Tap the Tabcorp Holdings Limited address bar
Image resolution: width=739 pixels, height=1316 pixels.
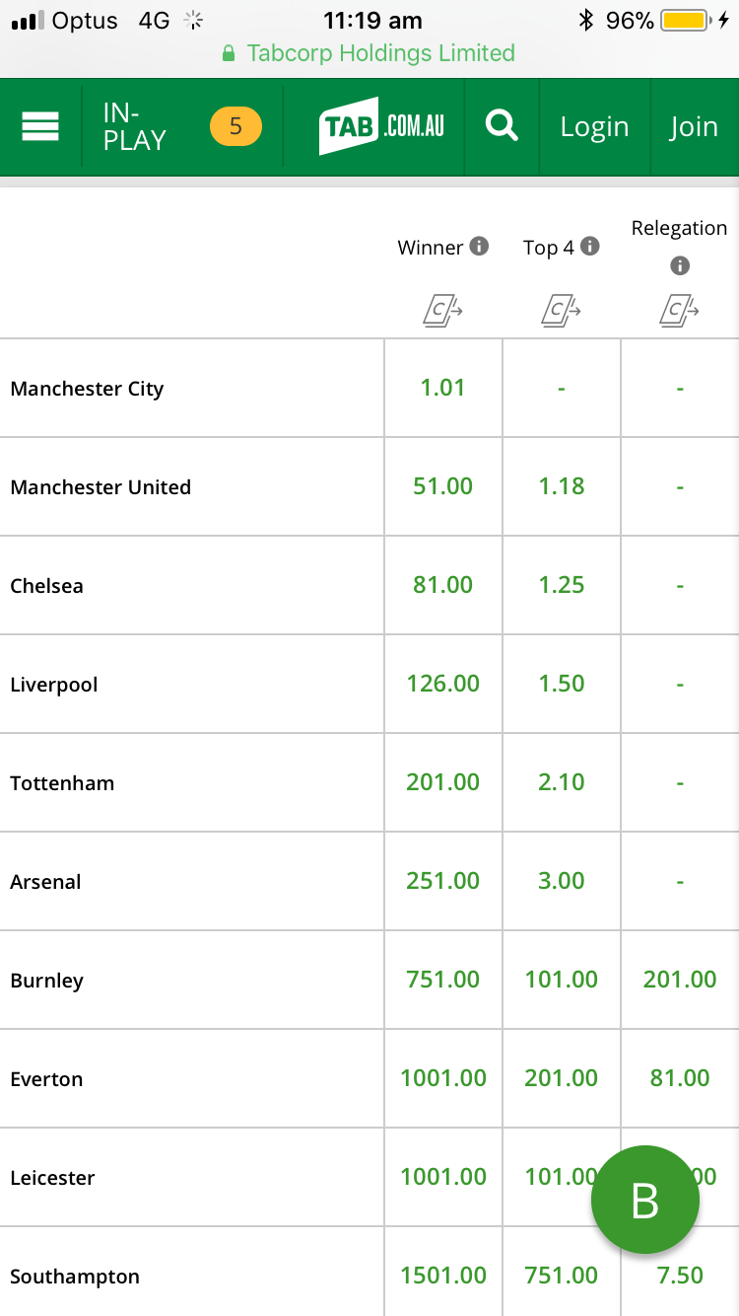[369, 53]
